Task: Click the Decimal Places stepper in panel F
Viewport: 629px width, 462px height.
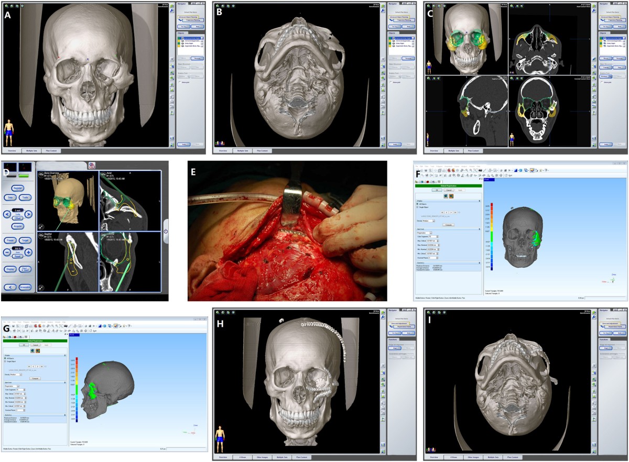Action: tap(437, 258)
